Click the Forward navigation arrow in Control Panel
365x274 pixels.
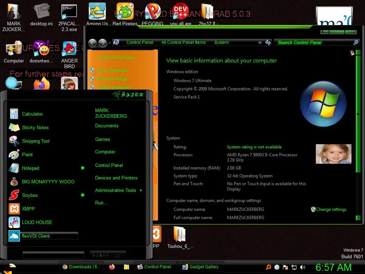(x=102, y=43)
